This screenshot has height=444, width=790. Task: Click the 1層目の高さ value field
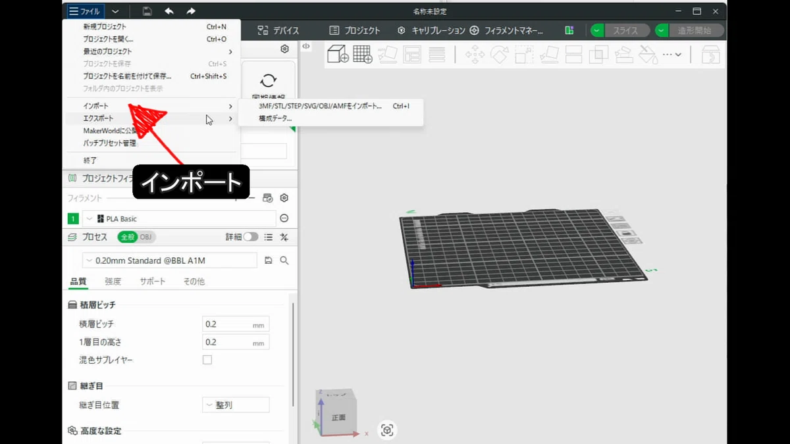tap(236, 342)
